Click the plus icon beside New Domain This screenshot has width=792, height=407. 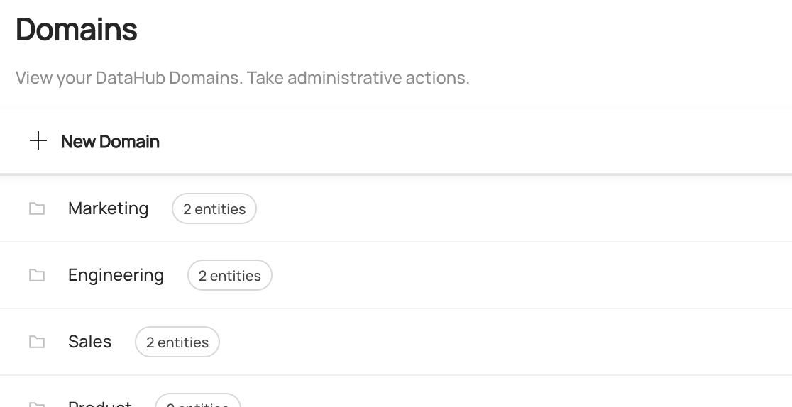point(38,141)
